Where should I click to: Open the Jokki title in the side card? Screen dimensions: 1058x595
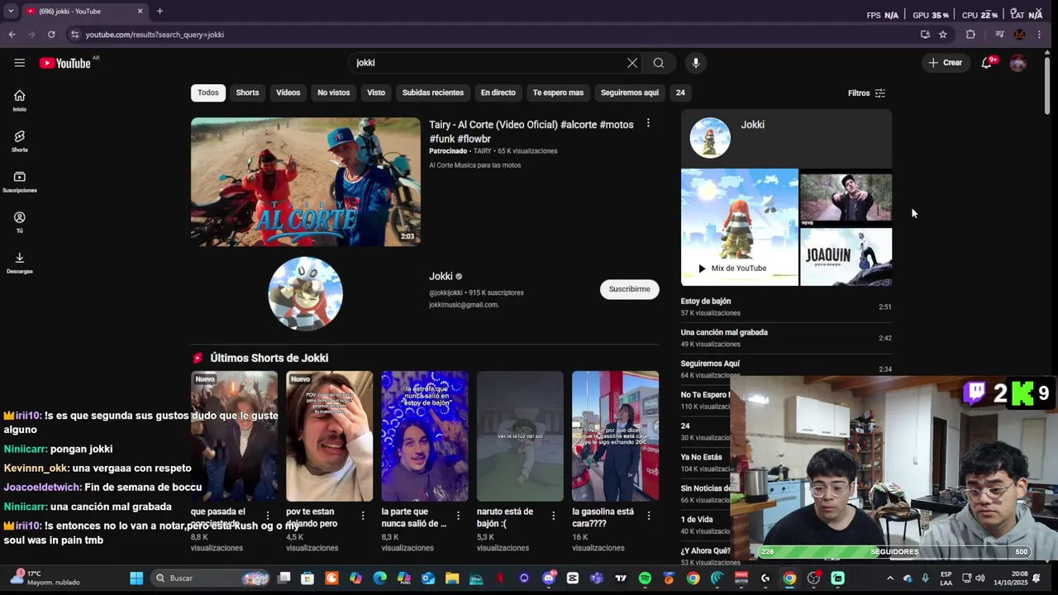coord(752,125)
